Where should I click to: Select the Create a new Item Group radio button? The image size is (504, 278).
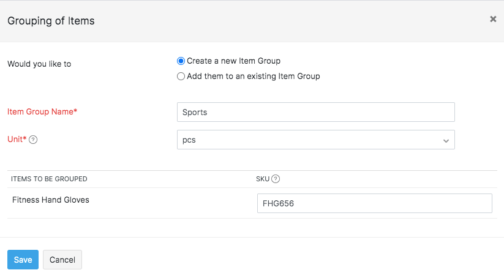tap(181, 61)
